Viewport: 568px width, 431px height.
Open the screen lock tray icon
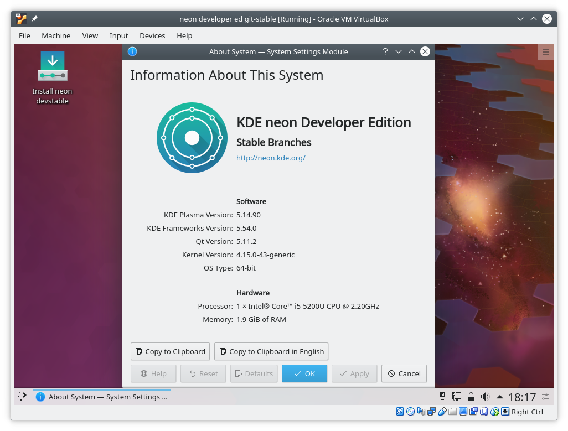click(x=471, y=397)
